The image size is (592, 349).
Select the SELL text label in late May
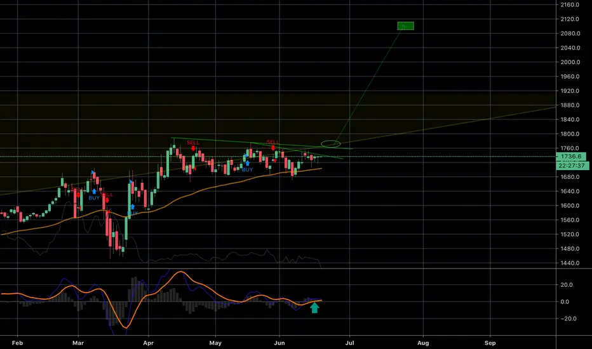click(x=272, y=142)
